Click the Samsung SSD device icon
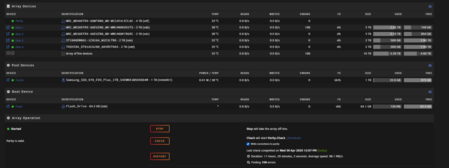The height and width of the screenshot is (168, 449). click(64, 80)
